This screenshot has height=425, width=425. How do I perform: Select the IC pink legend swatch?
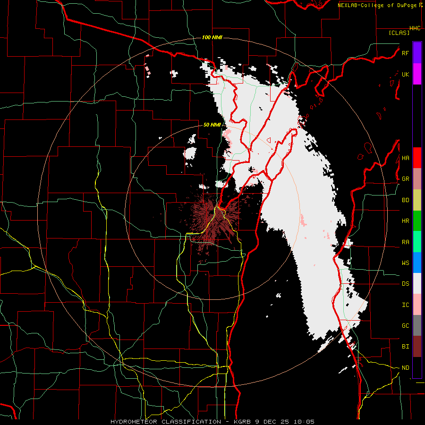[x=417, y=305]
